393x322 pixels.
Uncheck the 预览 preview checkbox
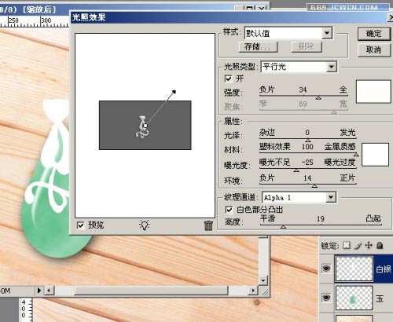[x=81, y=225]
